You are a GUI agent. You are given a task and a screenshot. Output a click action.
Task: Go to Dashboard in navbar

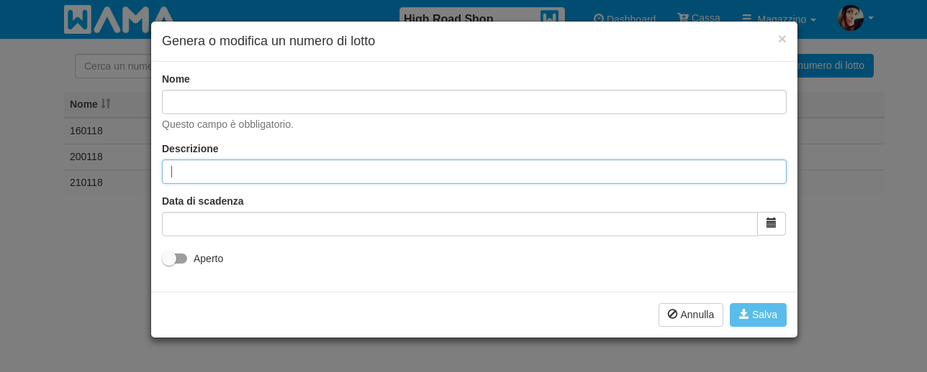point(624,19)
